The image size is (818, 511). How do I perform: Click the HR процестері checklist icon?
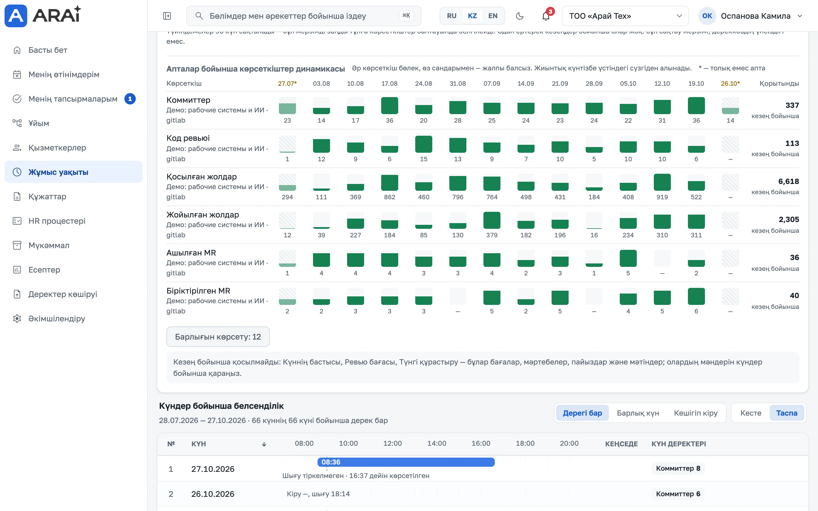tap(17, 221)
